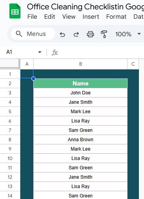Select column A header
This screenshot has width=144, height=199.
click(x=27, y=64)
